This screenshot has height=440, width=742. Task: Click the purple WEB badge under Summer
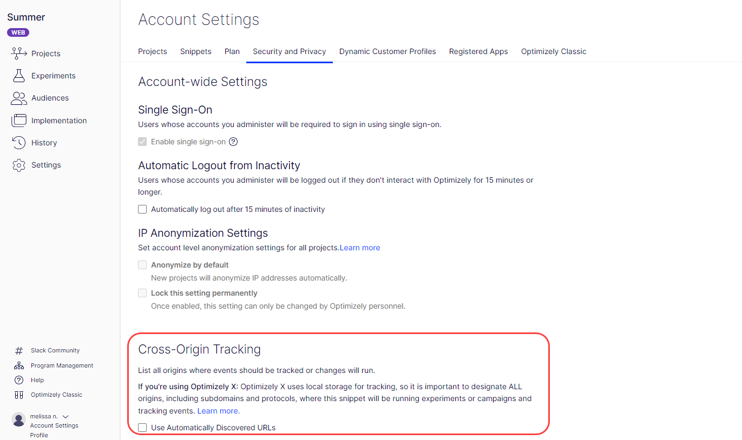coord(18,32)
